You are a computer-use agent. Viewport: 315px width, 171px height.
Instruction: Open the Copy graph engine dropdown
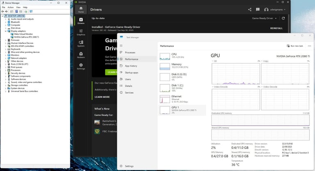point(265,61)
